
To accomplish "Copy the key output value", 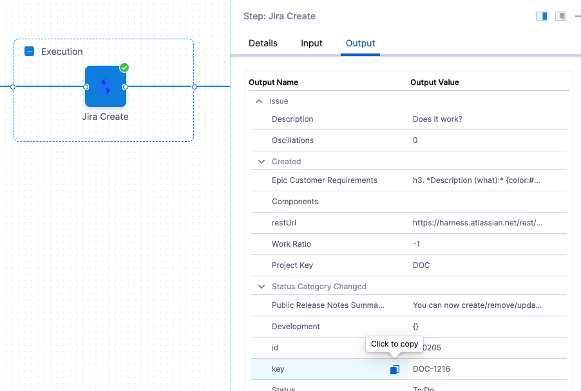I will (x=394, y=369).
